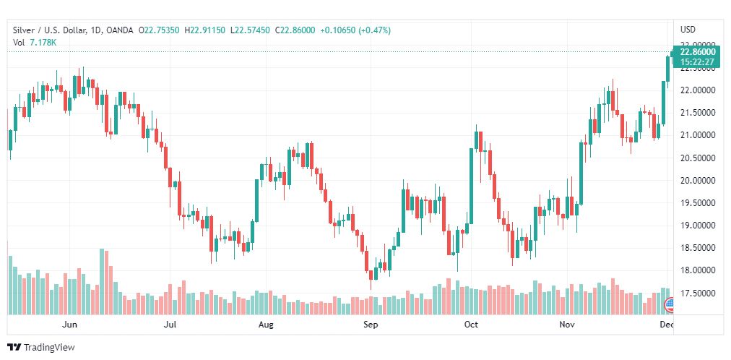
Task: Click the current price label 22.86000
Action: point(697,52)
